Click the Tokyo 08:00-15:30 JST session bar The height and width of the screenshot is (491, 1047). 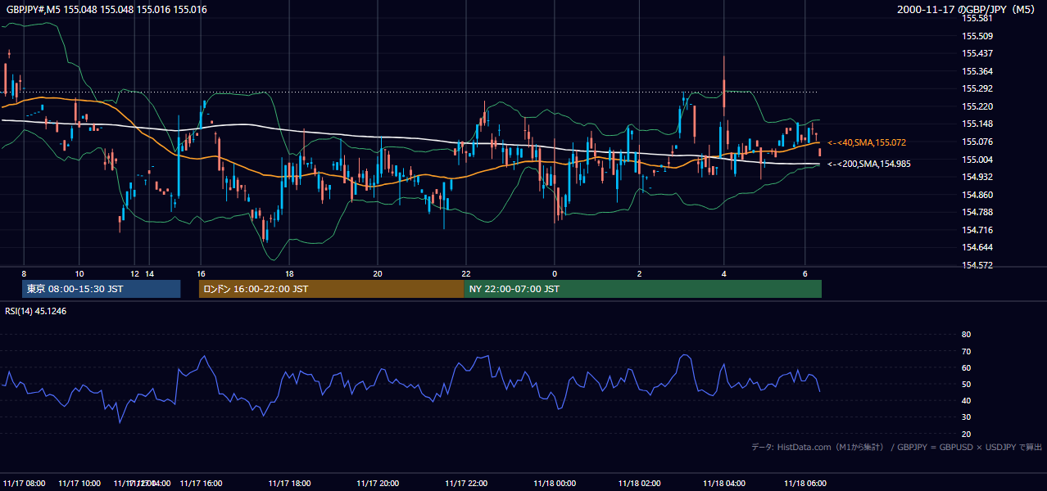[x=102, y=289]
